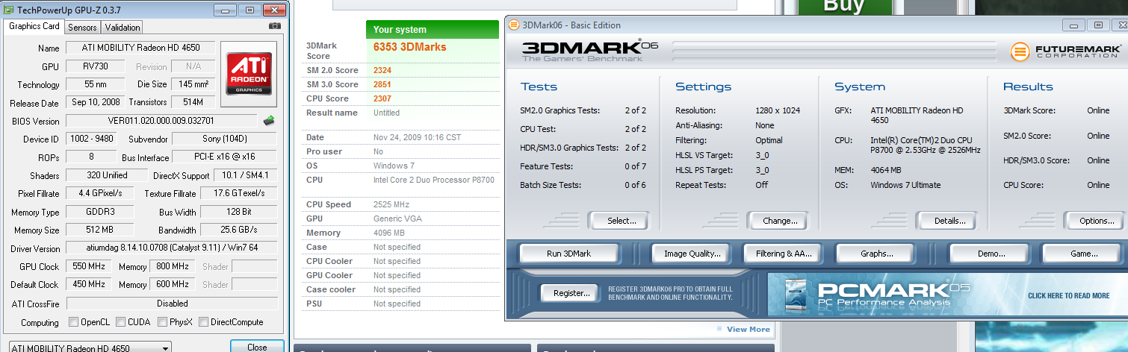Enable the OpenCL checkbox
Screen dimensions: 1128x352
73,322
